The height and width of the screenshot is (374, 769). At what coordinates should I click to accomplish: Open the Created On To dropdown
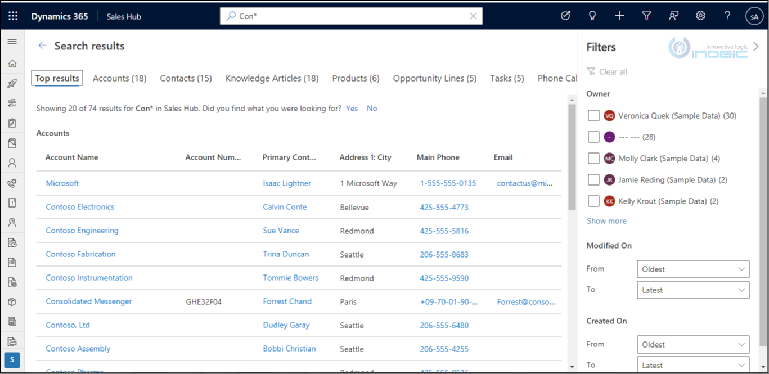pos(693,364)
